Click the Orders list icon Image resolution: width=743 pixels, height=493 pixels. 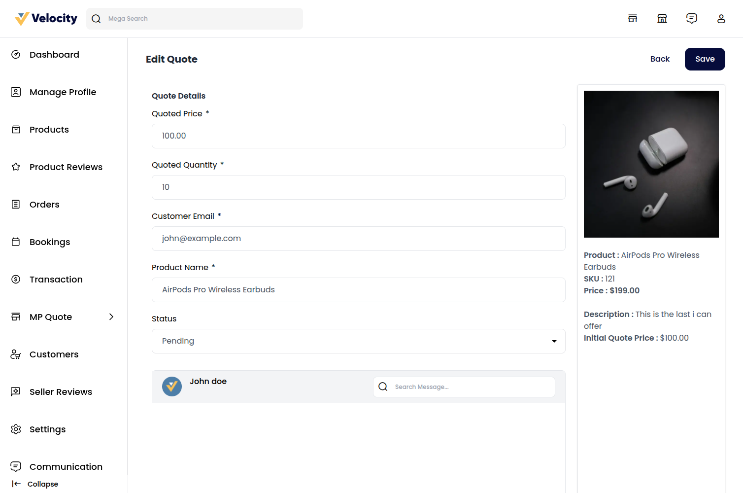click(x=16, y=205)
